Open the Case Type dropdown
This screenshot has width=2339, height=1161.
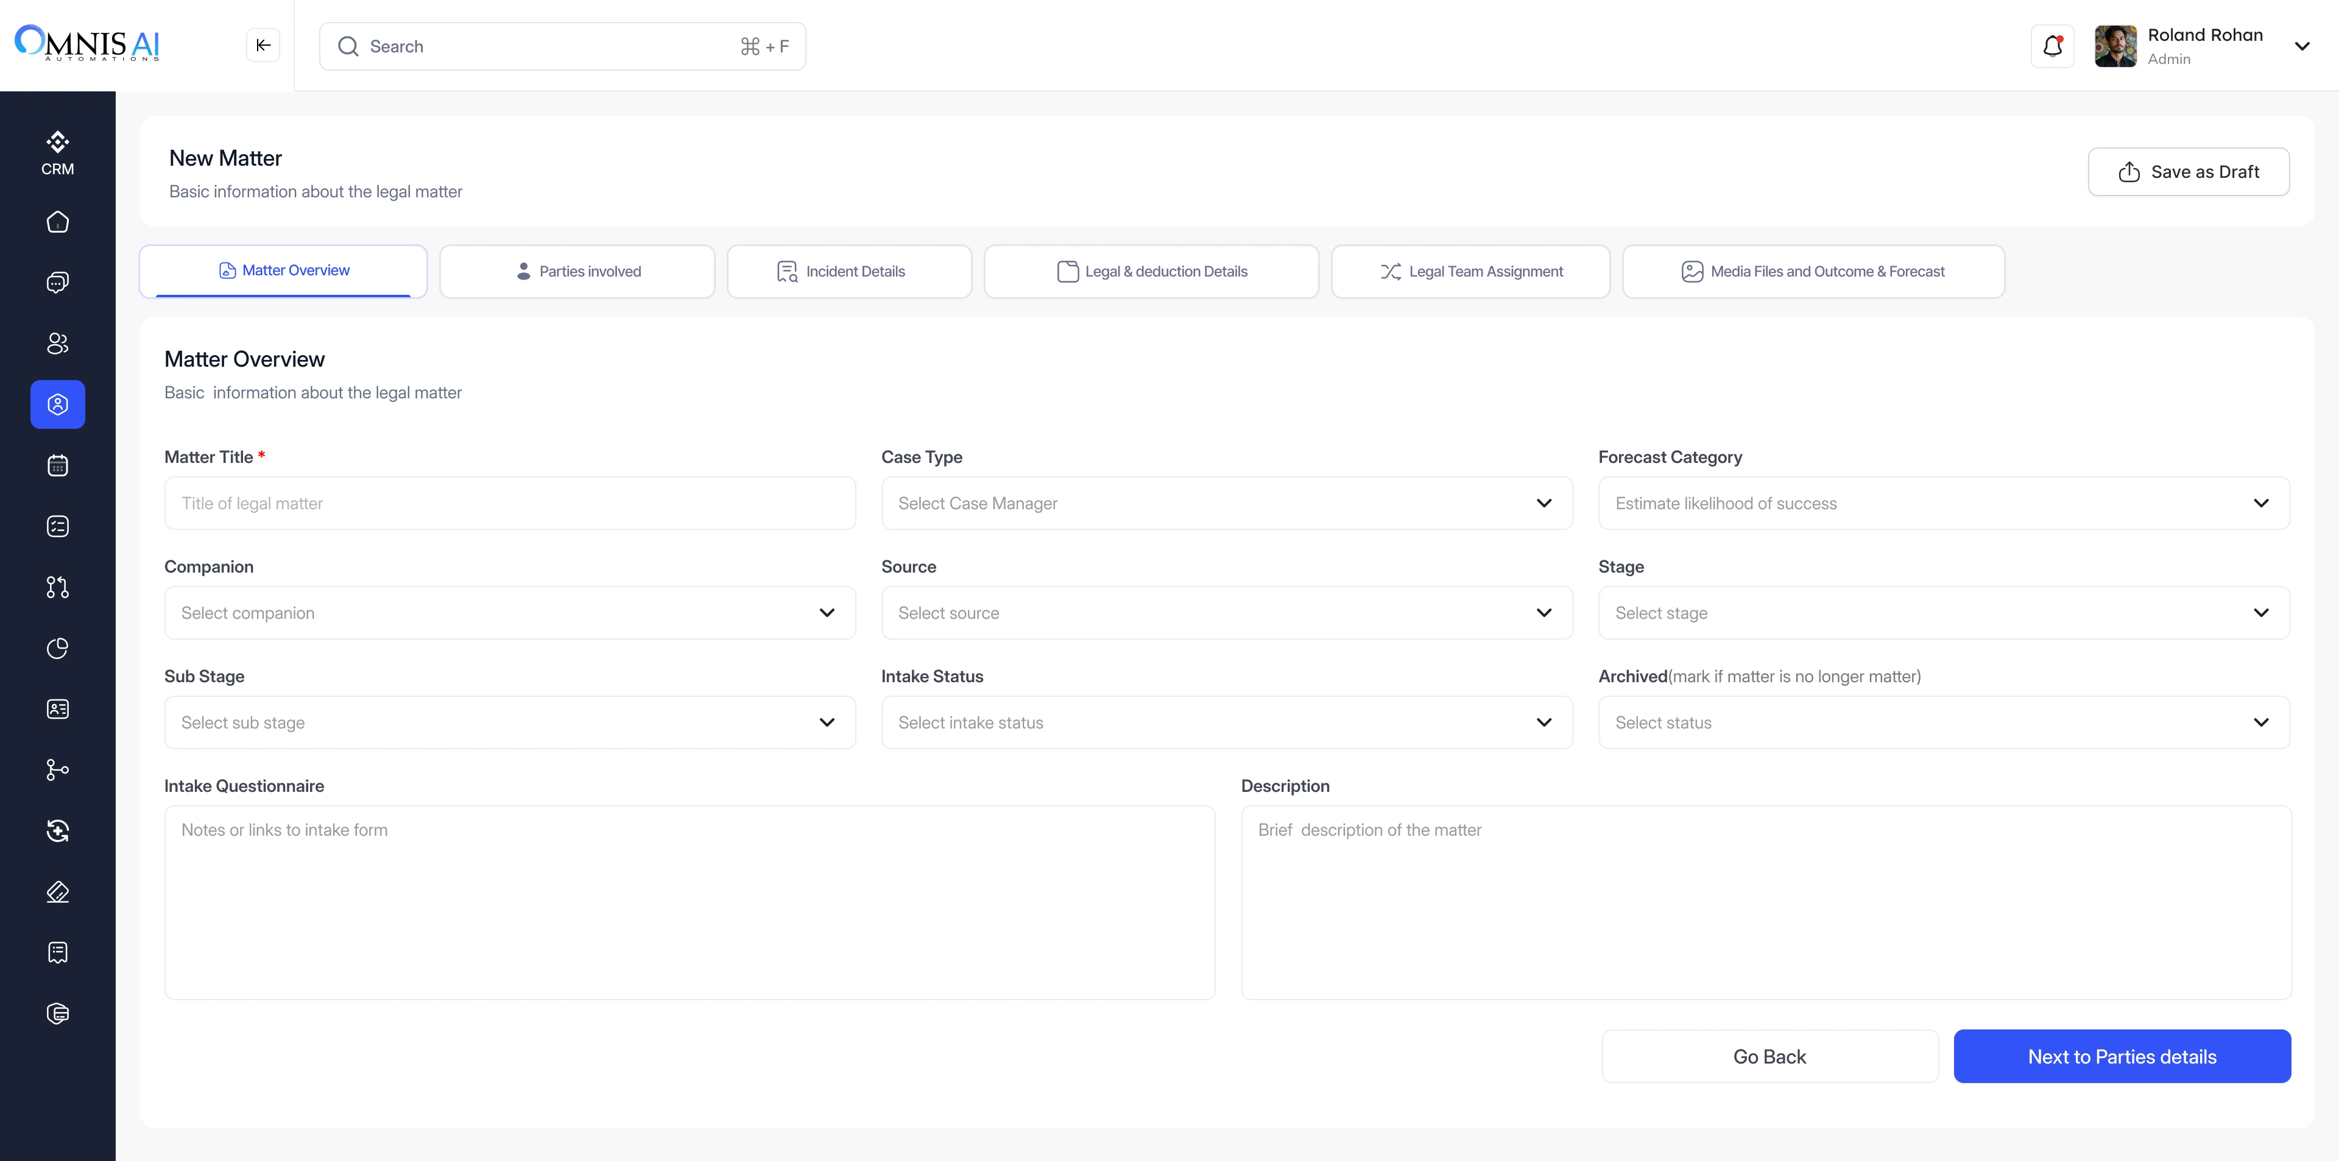(x=1227, y=503)
